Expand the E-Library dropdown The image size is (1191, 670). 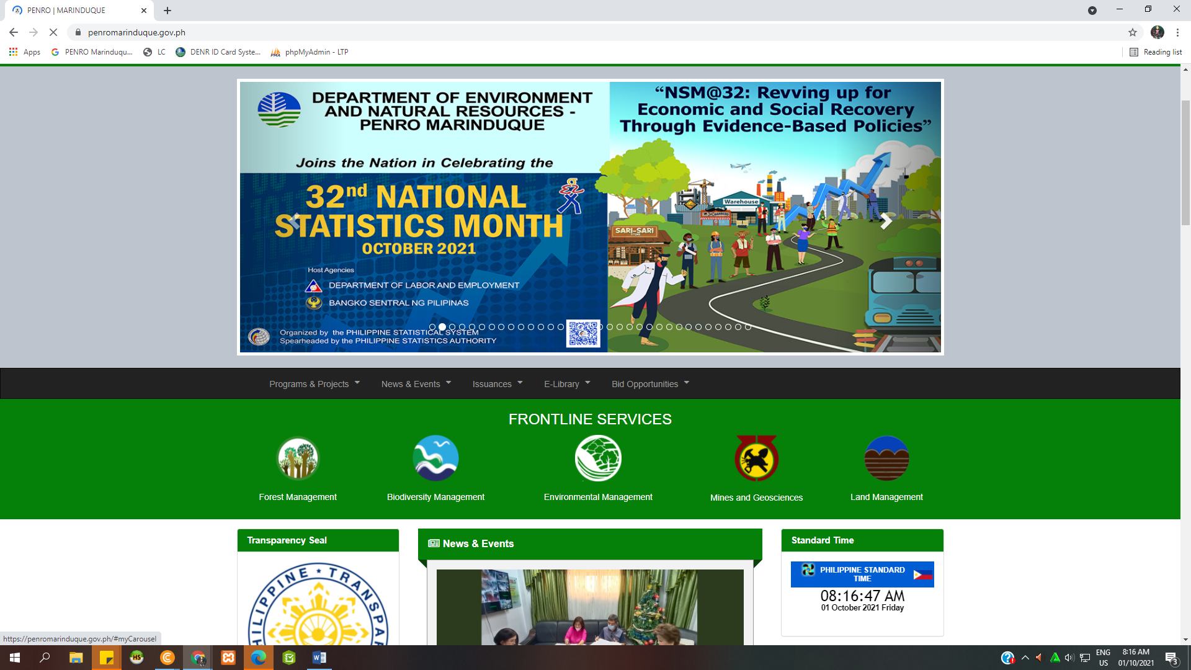pos(567,384)
